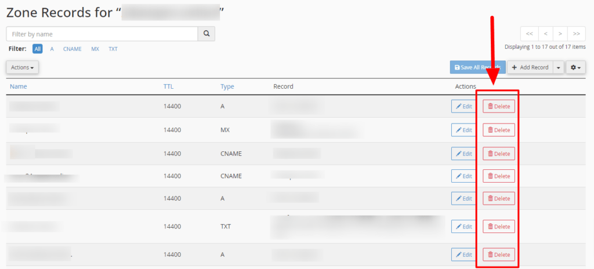
Task: Sort records by TTL column
Action: pos(168,86)
